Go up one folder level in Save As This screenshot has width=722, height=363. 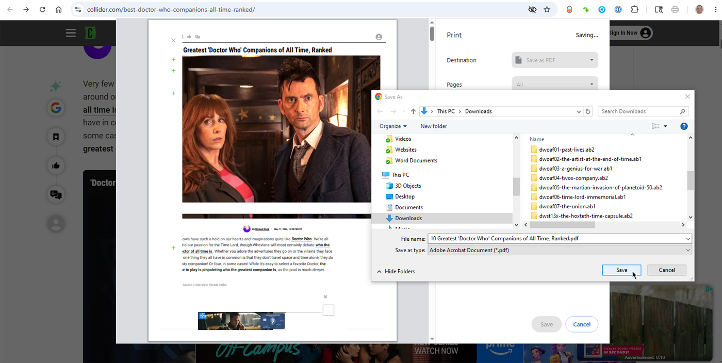(413, 111)
